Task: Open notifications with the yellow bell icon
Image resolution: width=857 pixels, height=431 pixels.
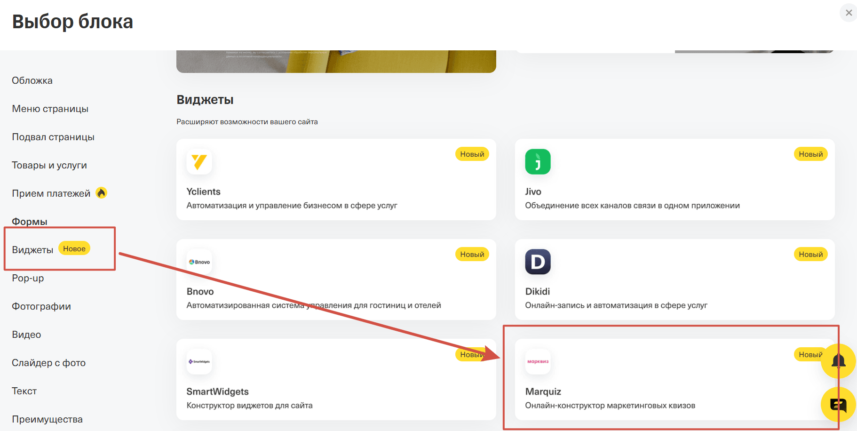Action: pyautogui.click(x=838, y=361)
